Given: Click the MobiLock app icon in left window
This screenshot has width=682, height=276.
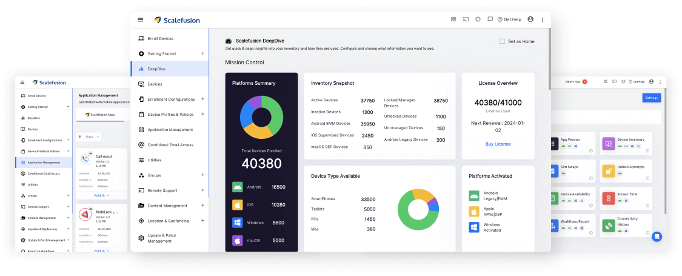Looking at the screenshot, I should [x=85, y=215].
